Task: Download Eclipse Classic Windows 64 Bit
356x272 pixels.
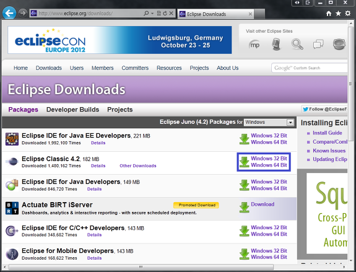Action: (269, 165)
